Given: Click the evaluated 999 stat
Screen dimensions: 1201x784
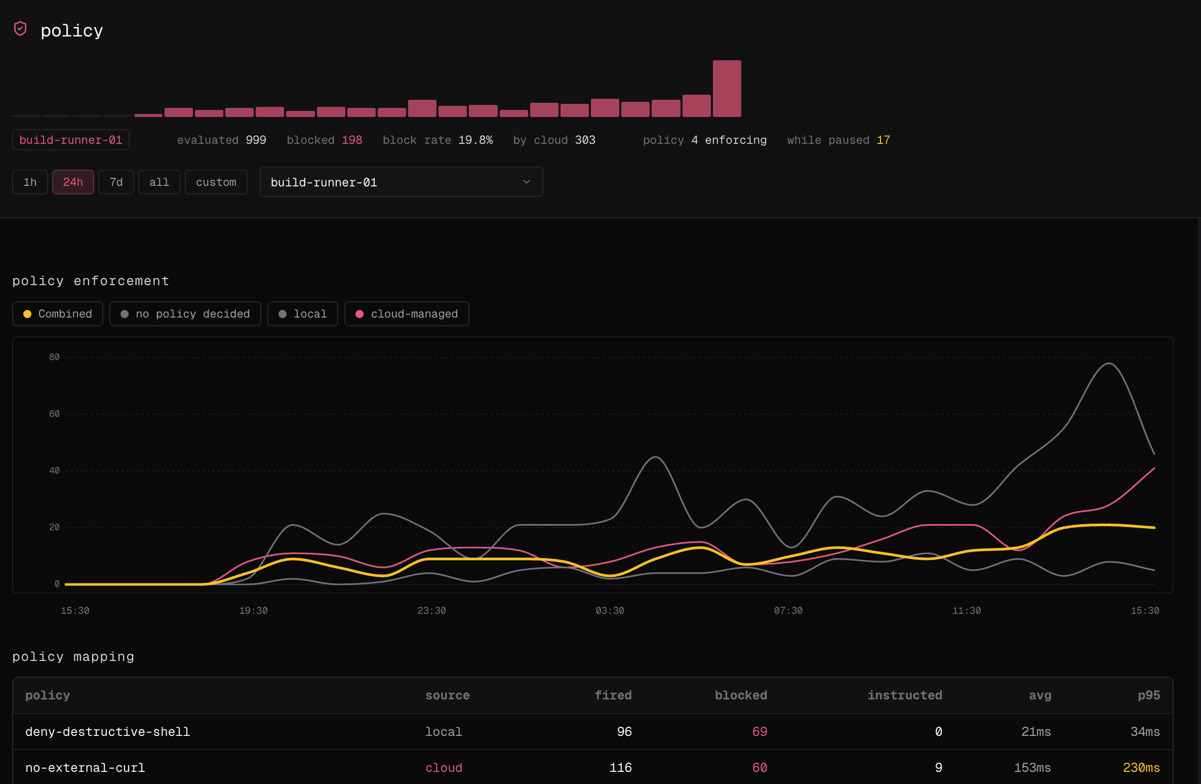Looking at the screenshot, I should click(221, 140).
